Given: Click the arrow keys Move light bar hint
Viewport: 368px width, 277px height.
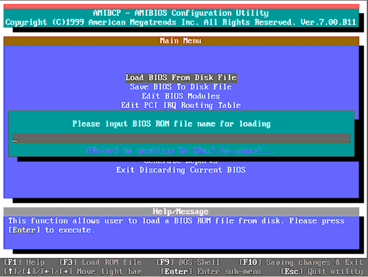Looking at the screenshot, I should (x=73, y=271).
